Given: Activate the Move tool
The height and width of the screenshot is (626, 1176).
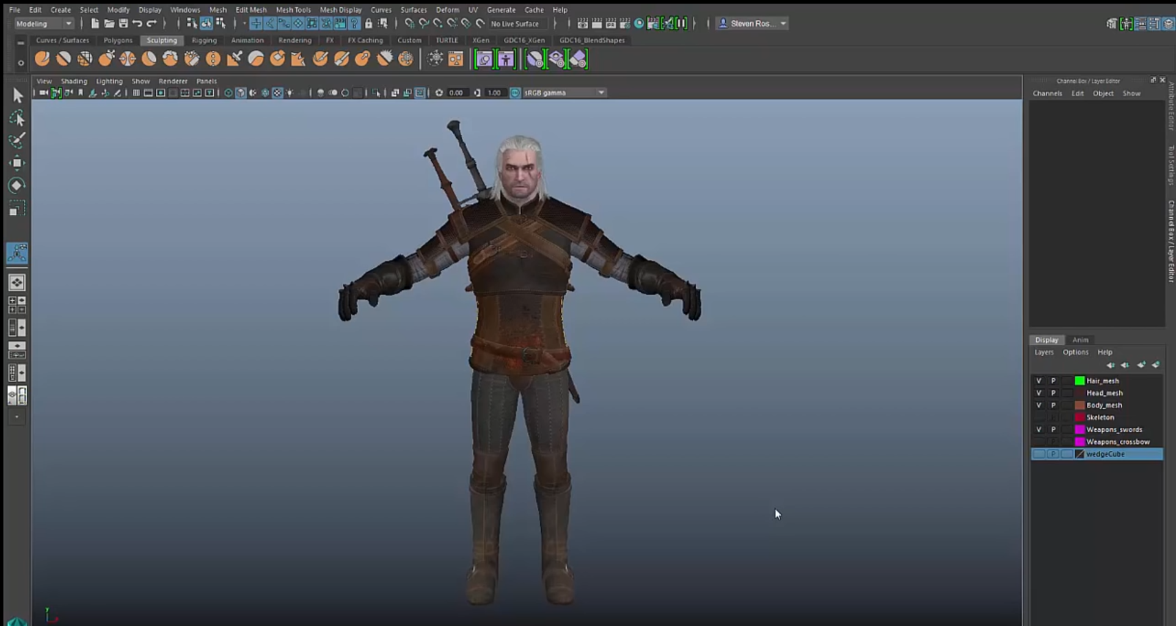Looking at the screenshot, I should [17, 163].
